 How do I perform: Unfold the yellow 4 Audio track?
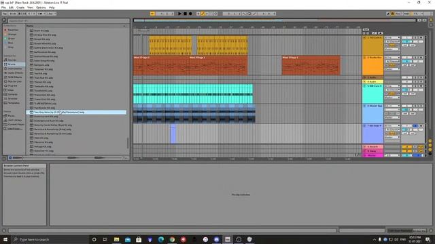pyautogui.click(x=364, y=81)
